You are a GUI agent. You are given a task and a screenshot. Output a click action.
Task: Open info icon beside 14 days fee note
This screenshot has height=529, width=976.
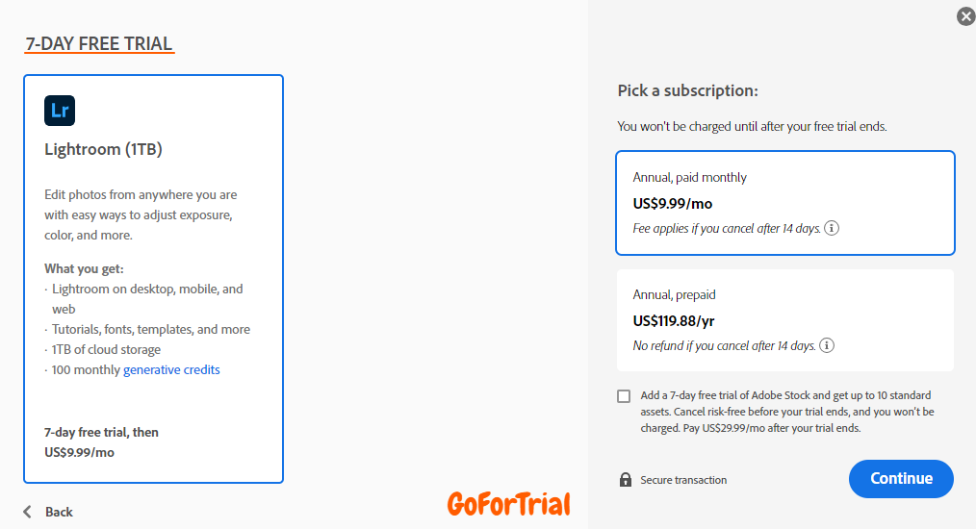[x=832, y=228]
